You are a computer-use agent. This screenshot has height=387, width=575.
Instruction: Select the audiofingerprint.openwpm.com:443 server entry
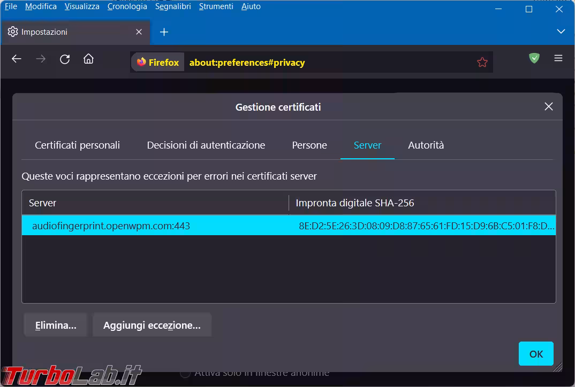click(x=111, y=226)
